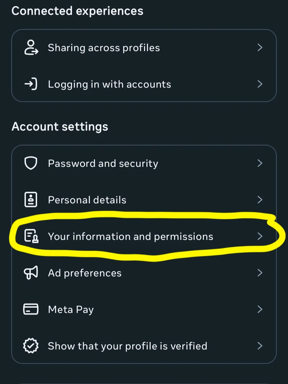
Task: Tap the chevron next to Meta Pay
Action: (260, 309)
